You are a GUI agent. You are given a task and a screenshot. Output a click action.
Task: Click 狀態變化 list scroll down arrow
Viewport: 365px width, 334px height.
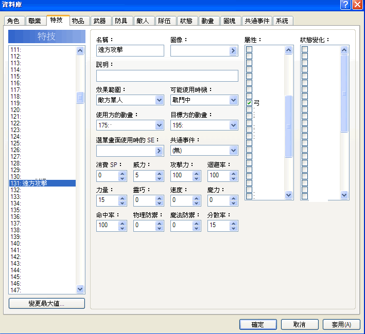coord(344,195)
